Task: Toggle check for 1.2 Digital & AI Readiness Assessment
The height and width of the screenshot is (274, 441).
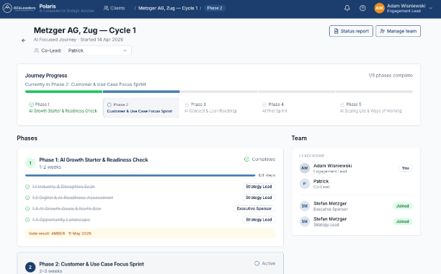Action: pos(27,198)
